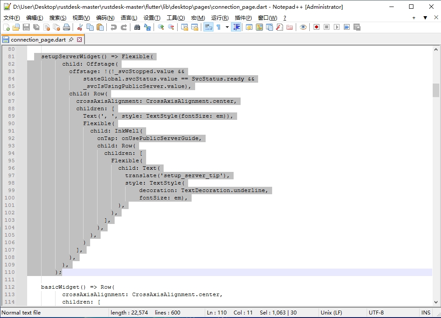Close the current document via toolbar icon

click(x=47, y=27)
